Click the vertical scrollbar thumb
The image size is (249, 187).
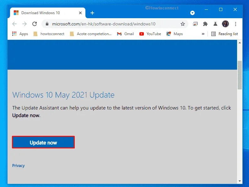pos(240,75)
